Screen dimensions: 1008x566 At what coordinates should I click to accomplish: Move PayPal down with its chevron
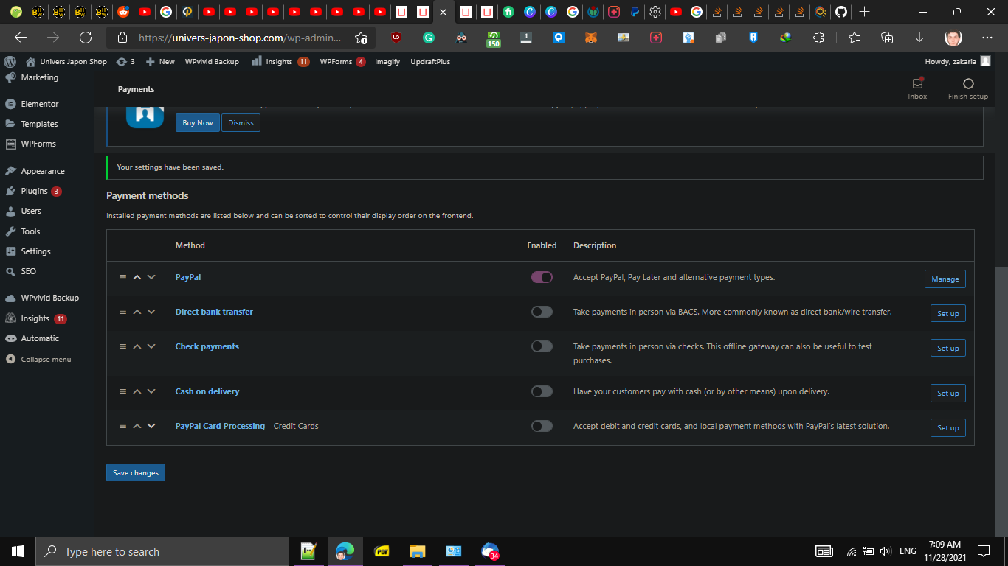151,277
